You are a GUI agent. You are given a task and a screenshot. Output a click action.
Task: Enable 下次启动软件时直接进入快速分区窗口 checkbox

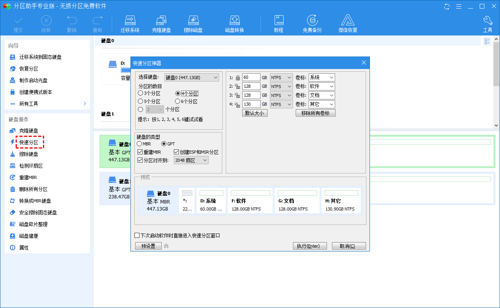click(137, 235)
